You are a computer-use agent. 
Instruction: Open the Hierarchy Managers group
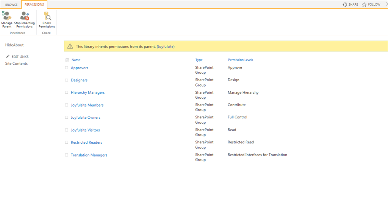[88, 93]
